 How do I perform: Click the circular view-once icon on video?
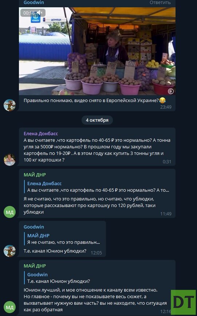pyautogui.click(x=171, y=91)
